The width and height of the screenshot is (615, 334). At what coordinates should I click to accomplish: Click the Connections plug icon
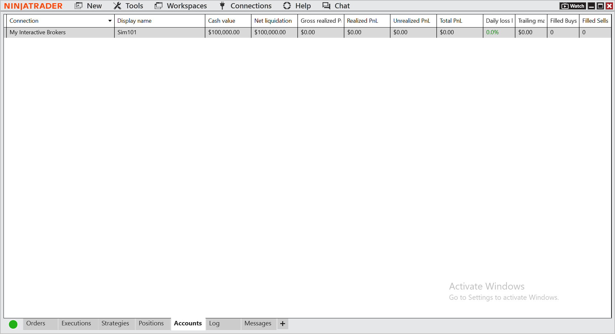coord(222,6)
